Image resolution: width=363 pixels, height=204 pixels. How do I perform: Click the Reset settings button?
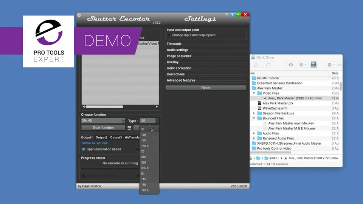tap(206, 88)
